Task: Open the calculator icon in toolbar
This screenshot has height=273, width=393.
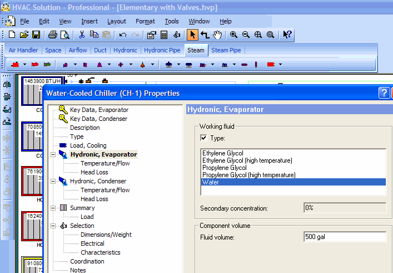Action: pos(164,35)
